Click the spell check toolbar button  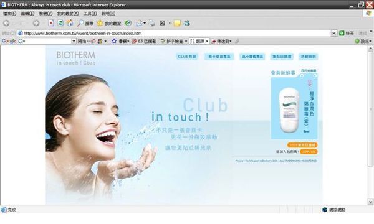(x=172, y=41)
